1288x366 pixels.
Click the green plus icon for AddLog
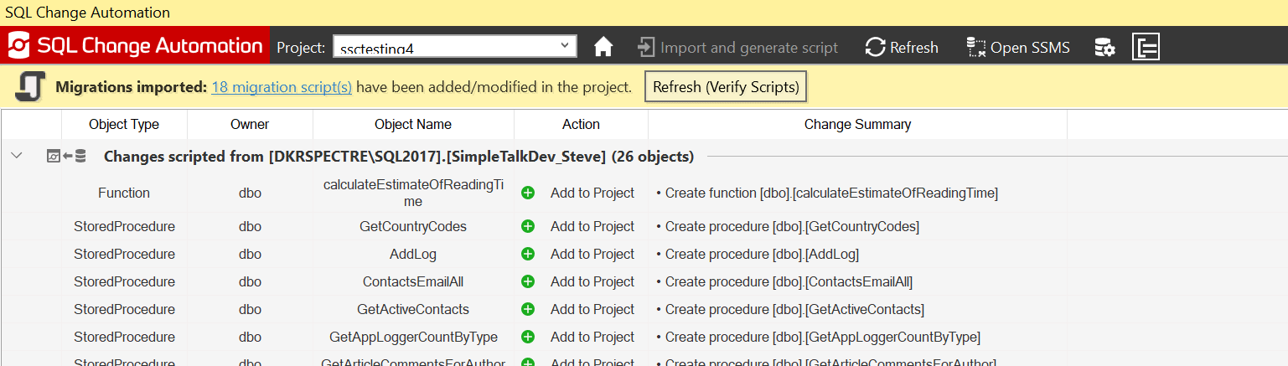(x=528, y=254)
